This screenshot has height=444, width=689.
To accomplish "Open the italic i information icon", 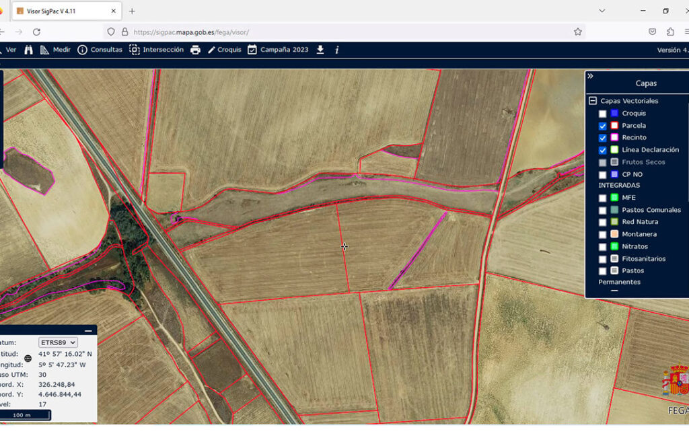I will point(336,50).
